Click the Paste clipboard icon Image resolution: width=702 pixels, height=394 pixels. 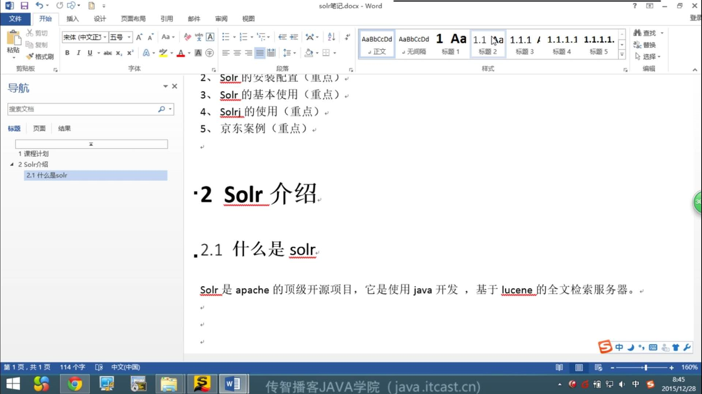[x=14, y=38]
